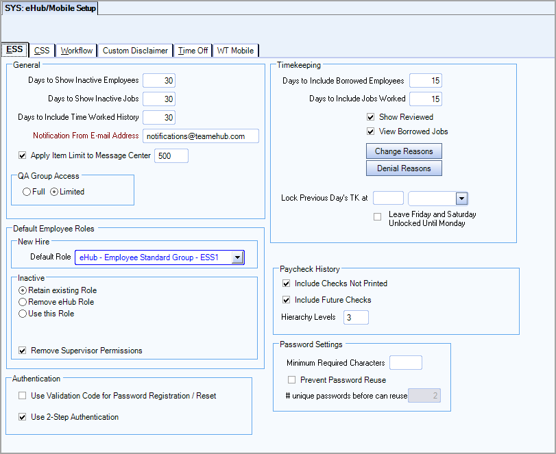Switch to the Custom Disclaimer tab
Screen dimensions: 556x454
(x=136, y=50)
